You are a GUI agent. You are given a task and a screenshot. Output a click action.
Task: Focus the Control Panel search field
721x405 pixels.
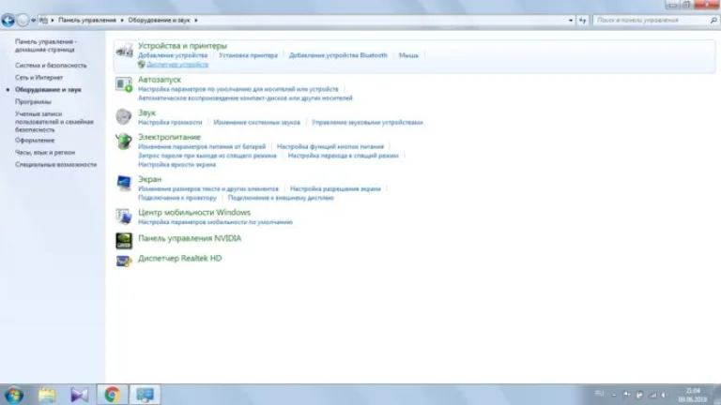point(652,21)
